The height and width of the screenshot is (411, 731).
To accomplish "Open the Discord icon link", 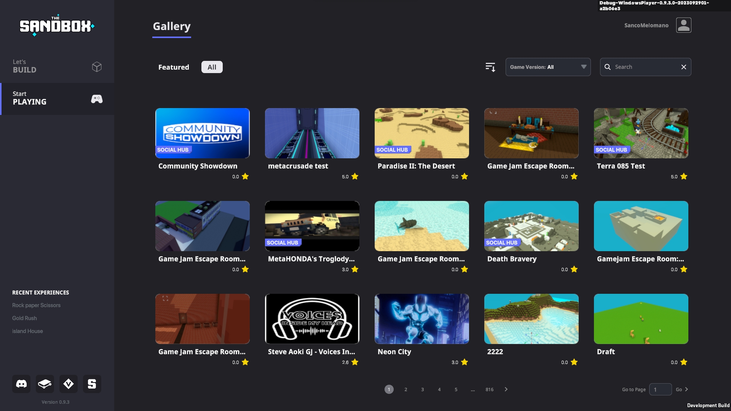I will click(x=21, y=384).
